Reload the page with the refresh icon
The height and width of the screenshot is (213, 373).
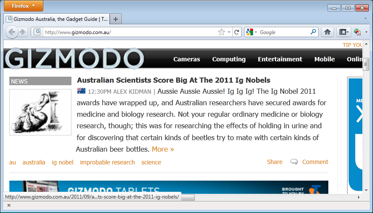(x=237, y=32)
